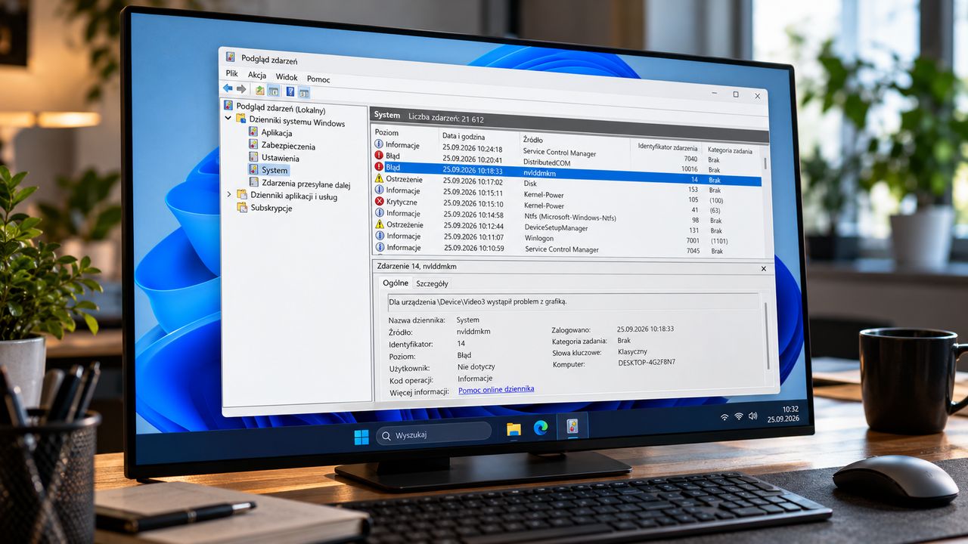Open the Windows Start menu
The image size is (968, 544).
[361, 436]
